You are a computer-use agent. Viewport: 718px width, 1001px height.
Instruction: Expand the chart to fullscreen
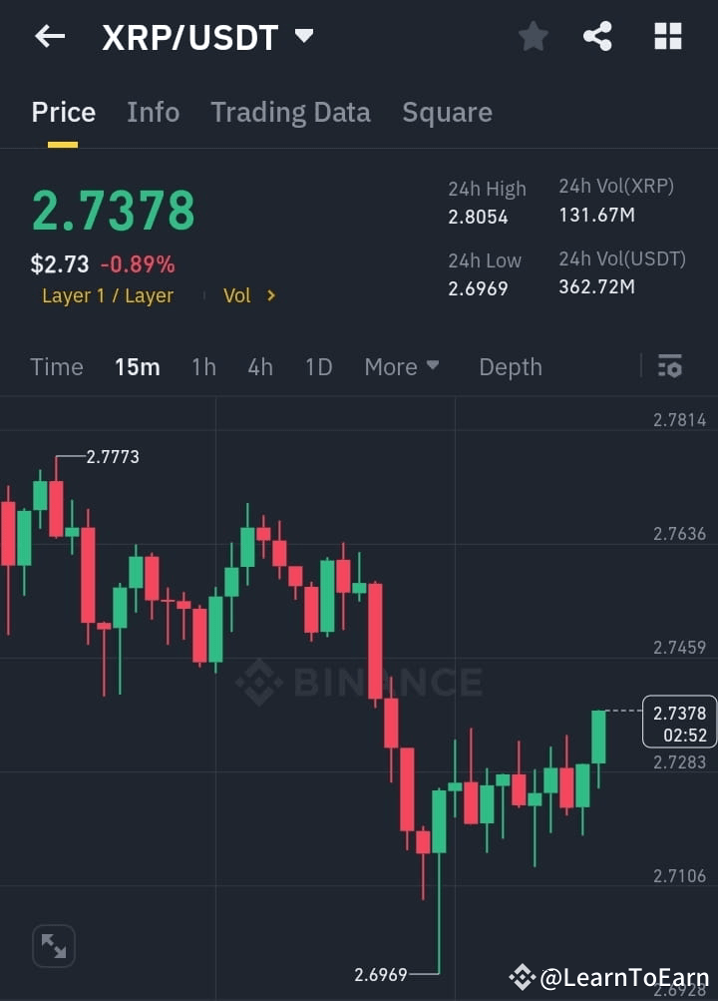[53, 945]
